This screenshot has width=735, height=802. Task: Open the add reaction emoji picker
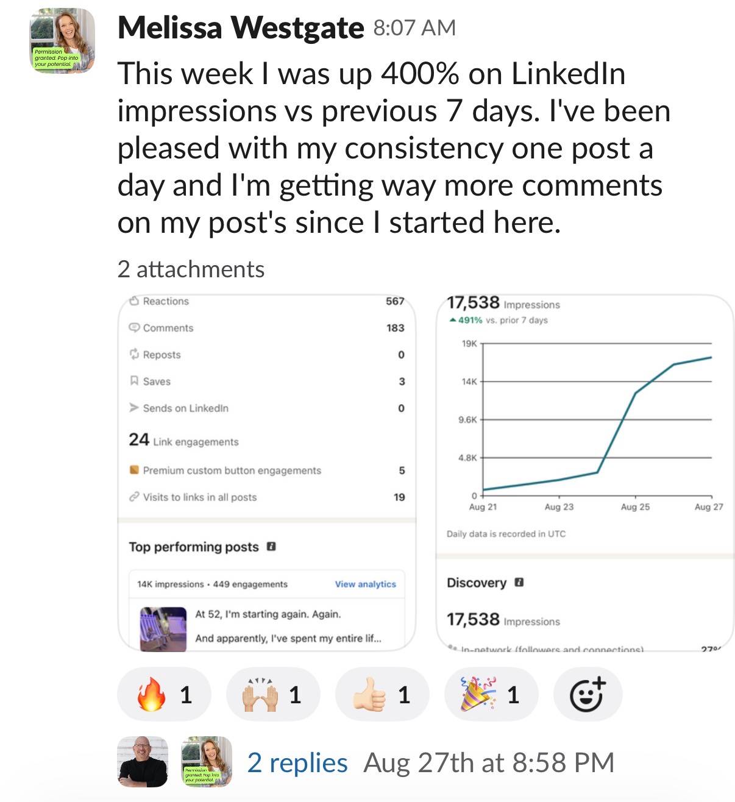tap(588, 694)
